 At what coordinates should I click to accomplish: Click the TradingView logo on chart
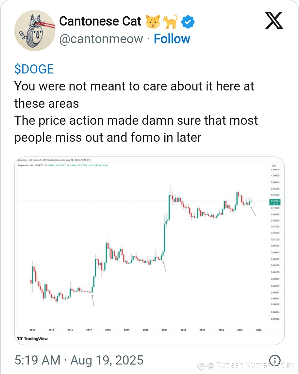coord(32,338)
